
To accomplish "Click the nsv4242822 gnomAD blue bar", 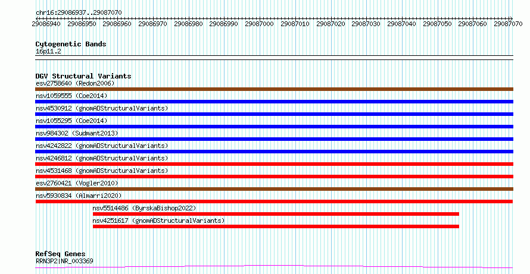I will (274, 152).
